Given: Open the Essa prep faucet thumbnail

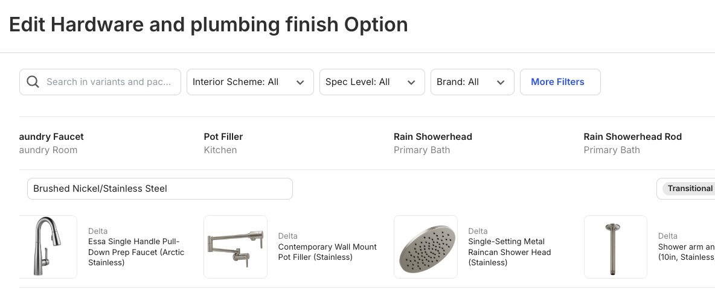Looking at the screenshot, I should click(x=48, y=247).
